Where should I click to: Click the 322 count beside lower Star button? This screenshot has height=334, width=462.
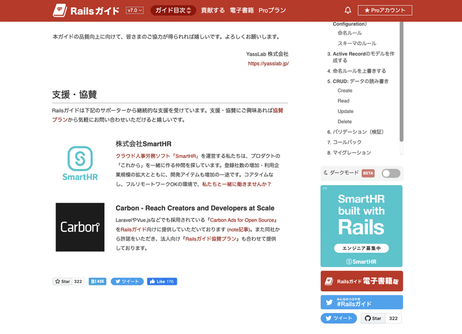click(x=78, y=282)
